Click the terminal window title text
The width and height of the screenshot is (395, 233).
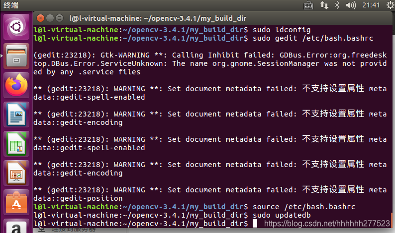[x=158, y=18]
